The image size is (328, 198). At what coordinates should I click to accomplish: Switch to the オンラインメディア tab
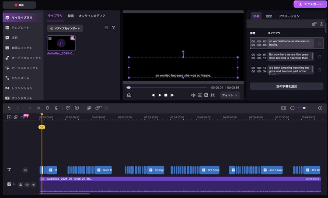(92, 16)
